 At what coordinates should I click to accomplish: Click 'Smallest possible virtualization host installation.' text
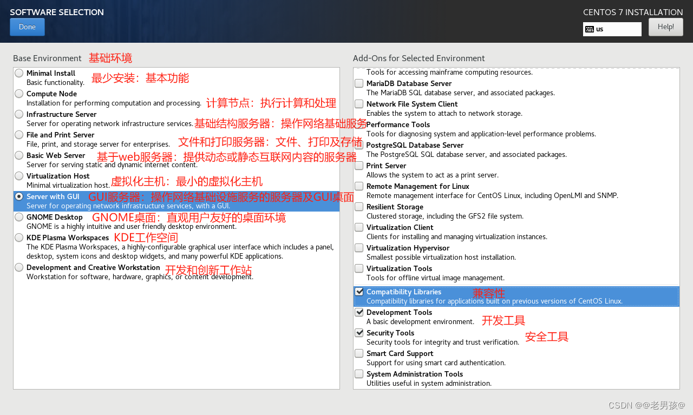click(x=441, y=258)
